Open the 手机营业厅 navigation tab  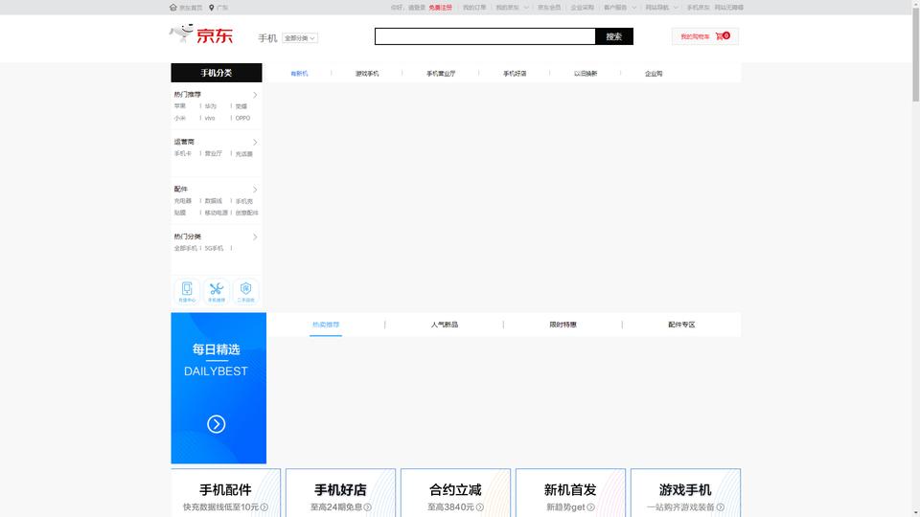(x=441, y=74)
